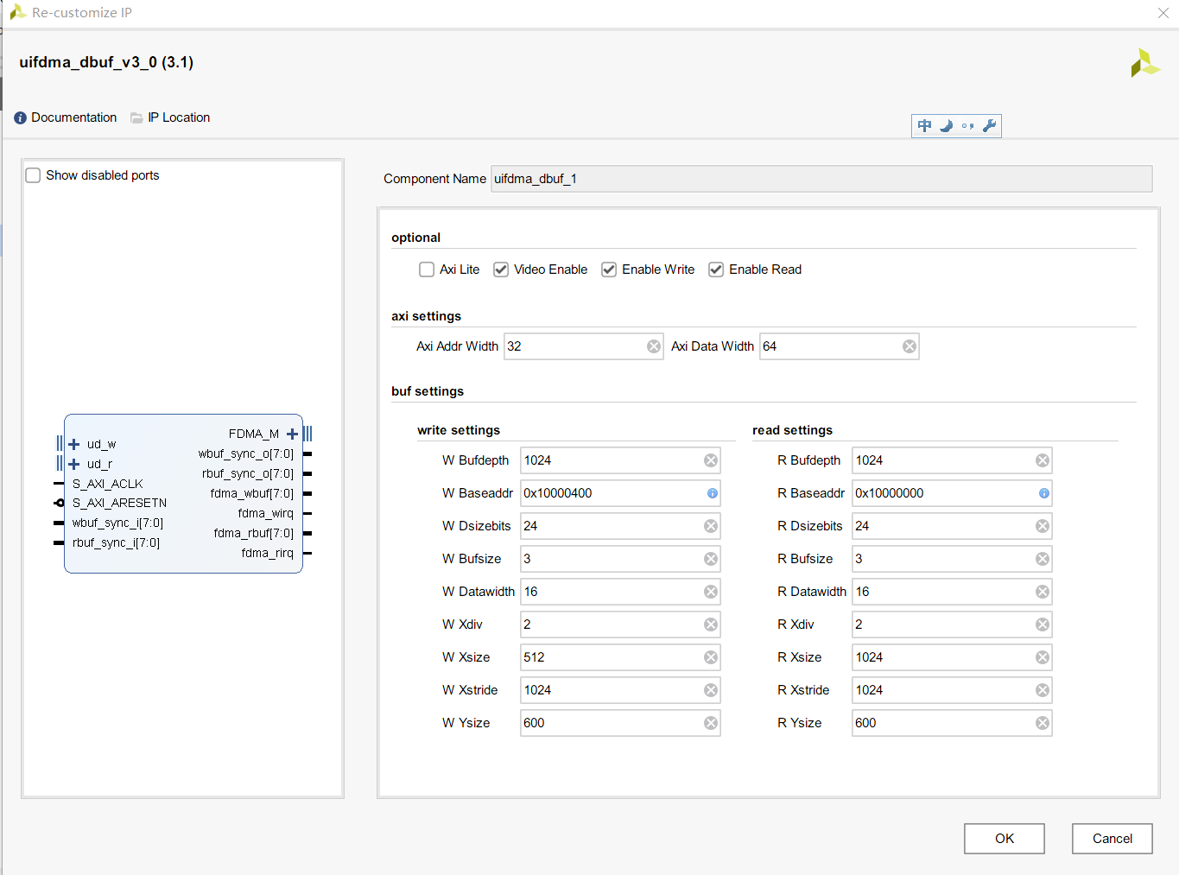1179x875 pixels.
Task: Clear the W Bufsize field
Action: point(711,559)
